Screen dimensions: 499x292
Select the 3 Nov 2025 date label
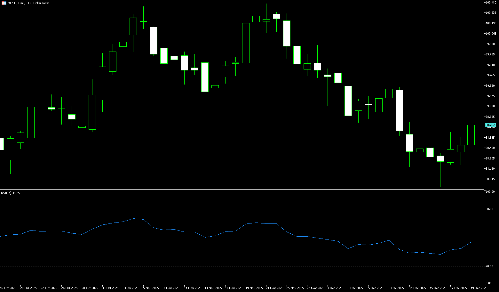(131, 288)
